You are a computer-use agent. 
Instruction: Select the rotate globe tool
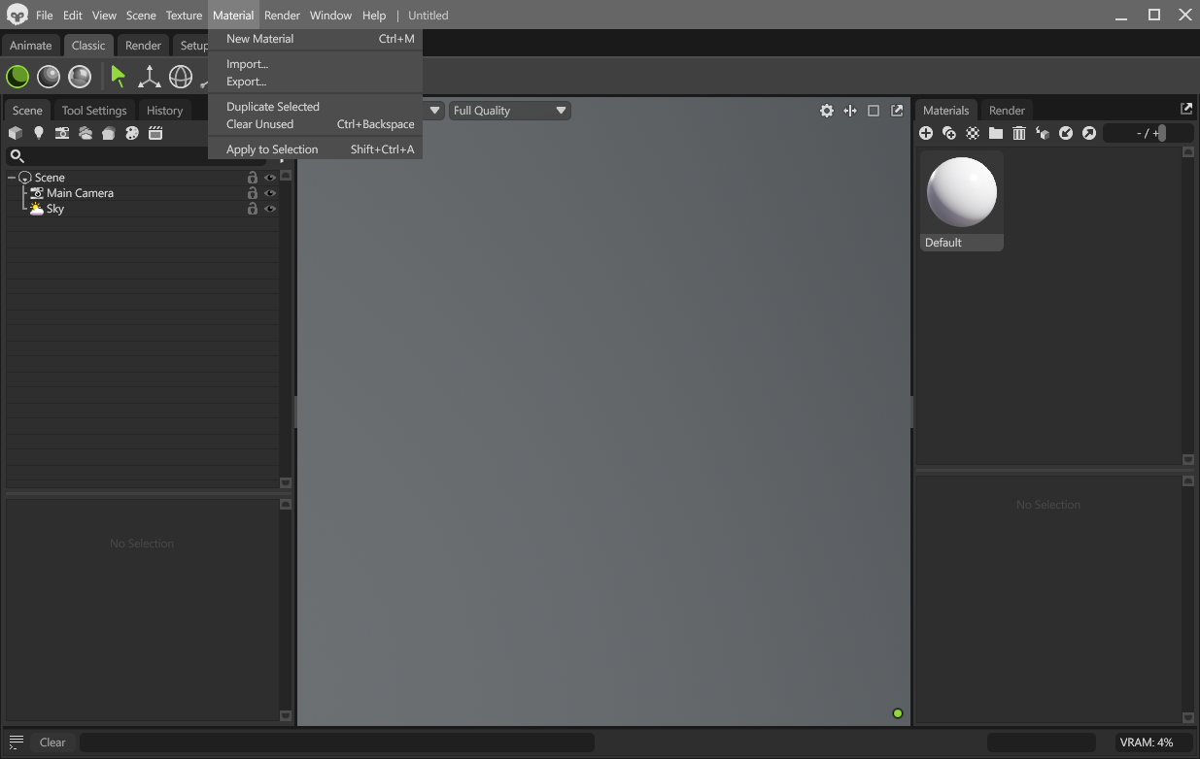[x=181, y=76]
